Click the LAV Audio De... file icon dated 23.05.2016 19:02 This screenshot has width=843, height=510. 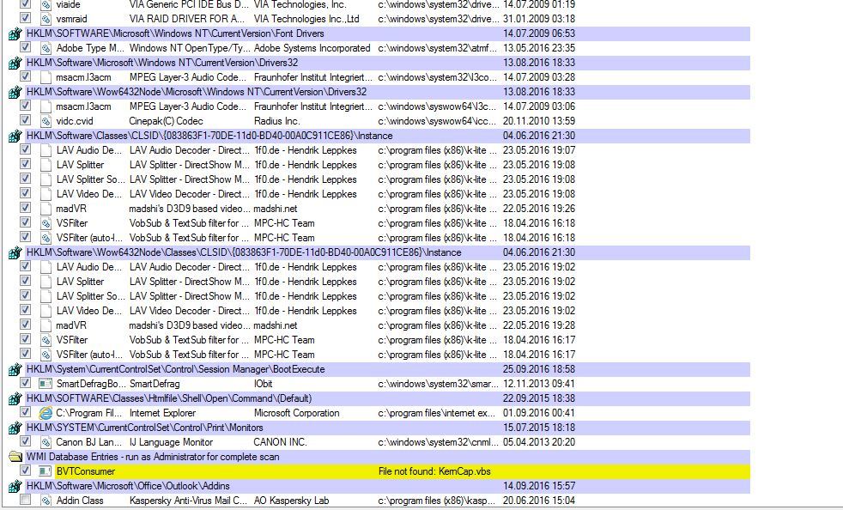pos(45,267)
